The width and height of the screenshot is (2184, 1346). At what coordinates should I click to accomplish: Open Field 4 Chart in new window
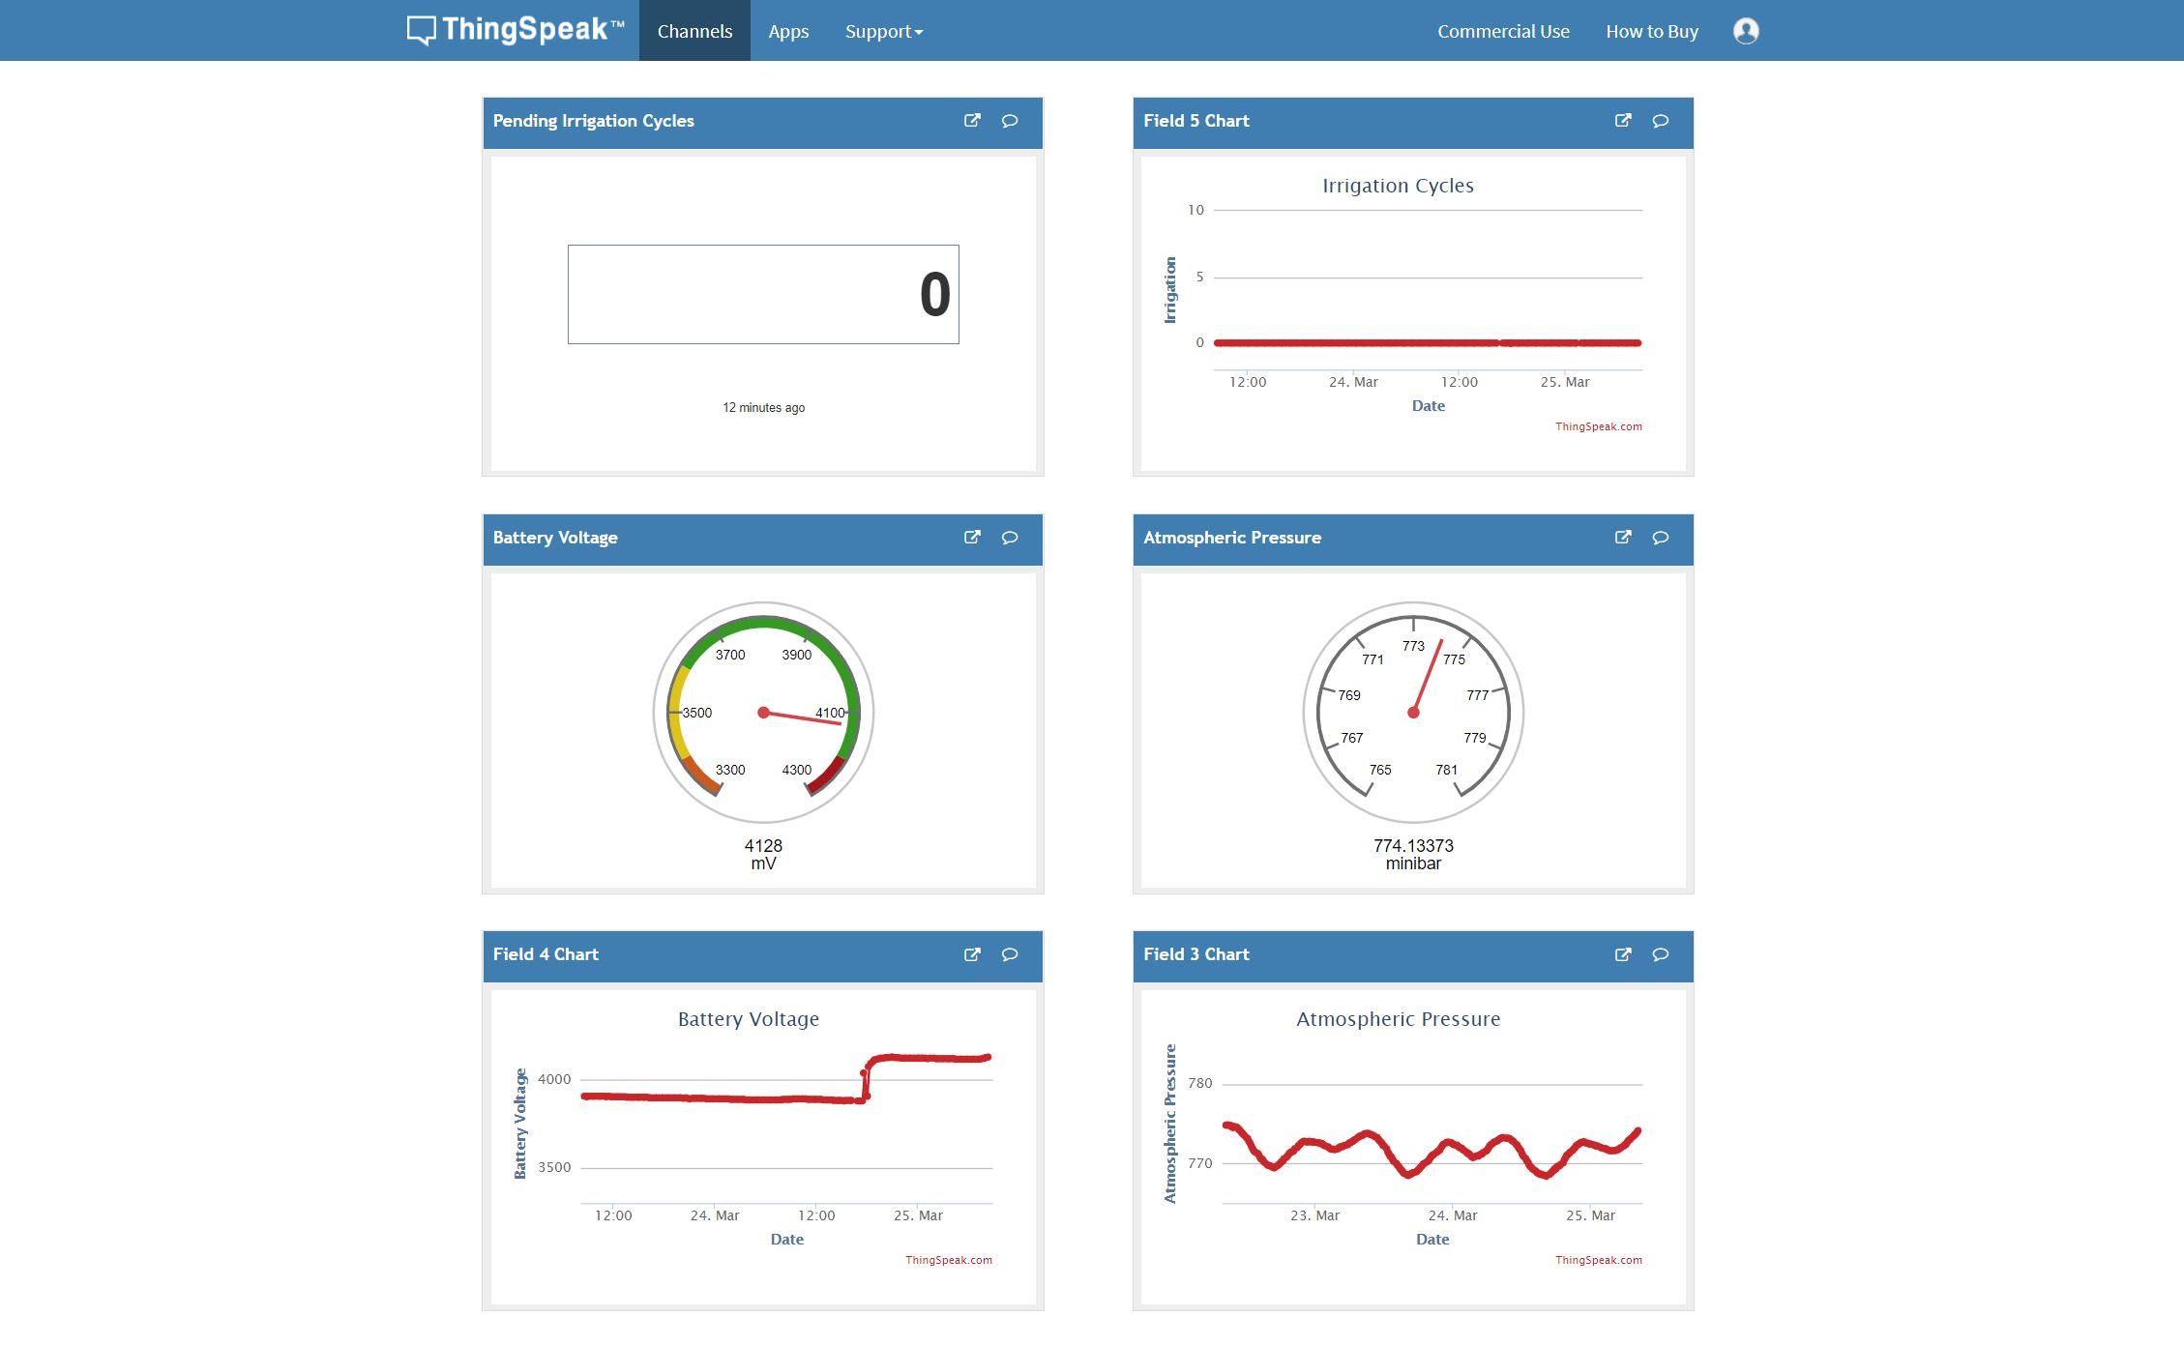pyautogui.click(x=972, y=954)
